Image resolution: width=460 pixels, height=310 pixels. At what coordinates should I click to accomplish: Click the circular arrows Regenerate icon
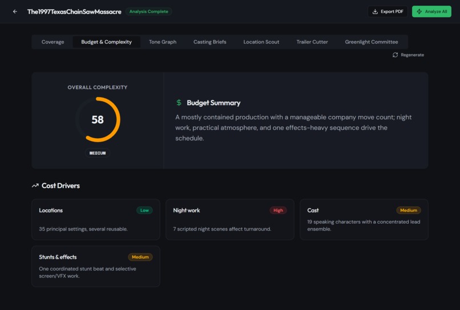click(395, 55)
